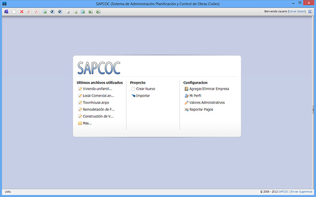Click the large SAPCOC logo
The width and height of the screenshot is (316, 197).
(99, 68)
